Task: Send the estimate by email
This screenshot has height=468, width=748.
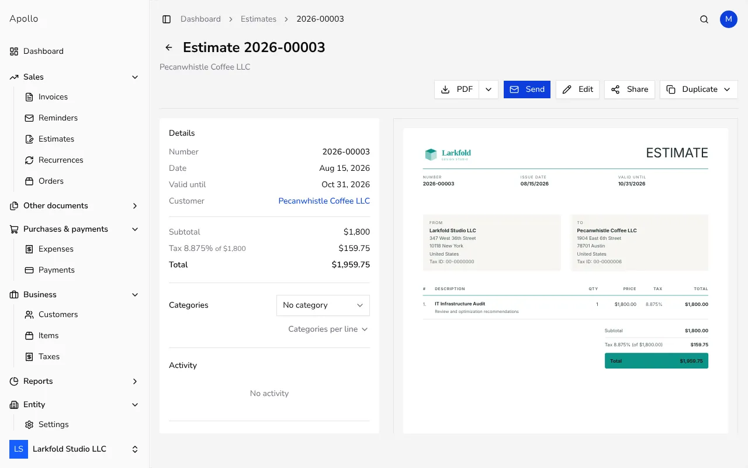Action: tap(527, 90)
